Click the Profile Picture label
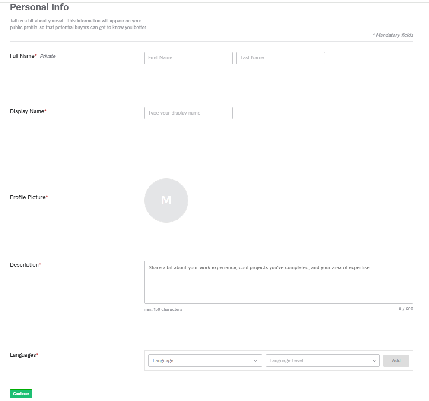This screenshot has width=429, height=401. pos(29,197)
